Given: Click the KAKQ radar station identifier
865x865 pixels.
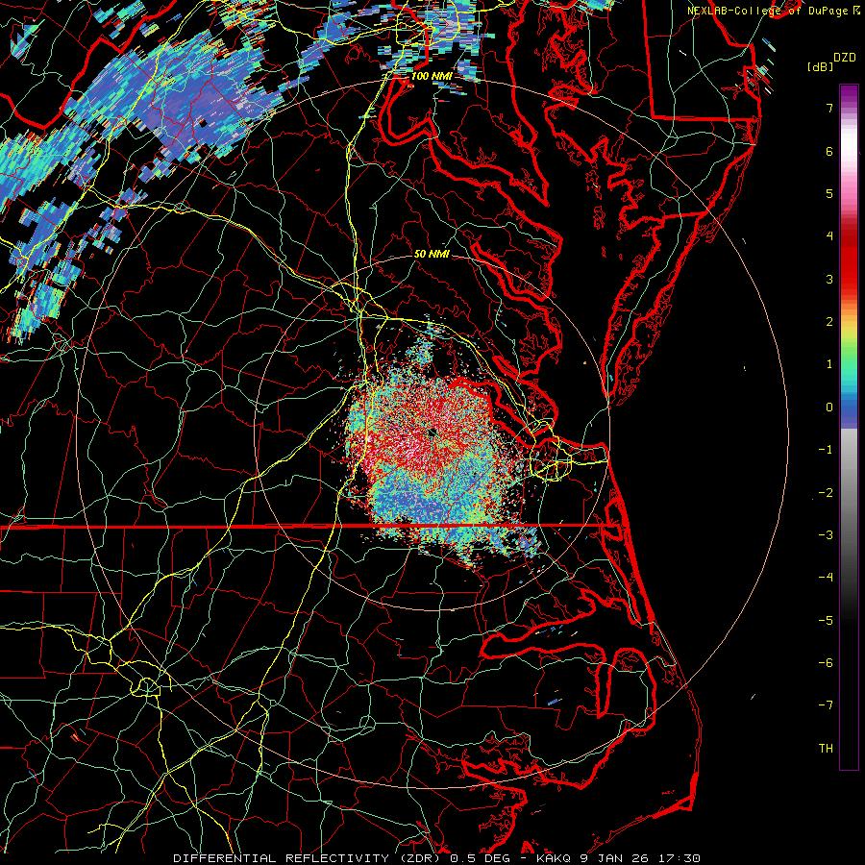Looking at the screenshot, I should click(554, 858).
